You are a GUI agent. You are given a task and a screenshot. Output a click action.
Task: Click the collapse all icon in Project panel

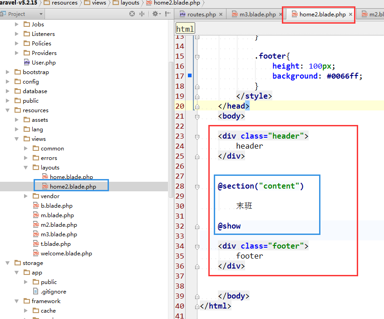tap(142, 14)
